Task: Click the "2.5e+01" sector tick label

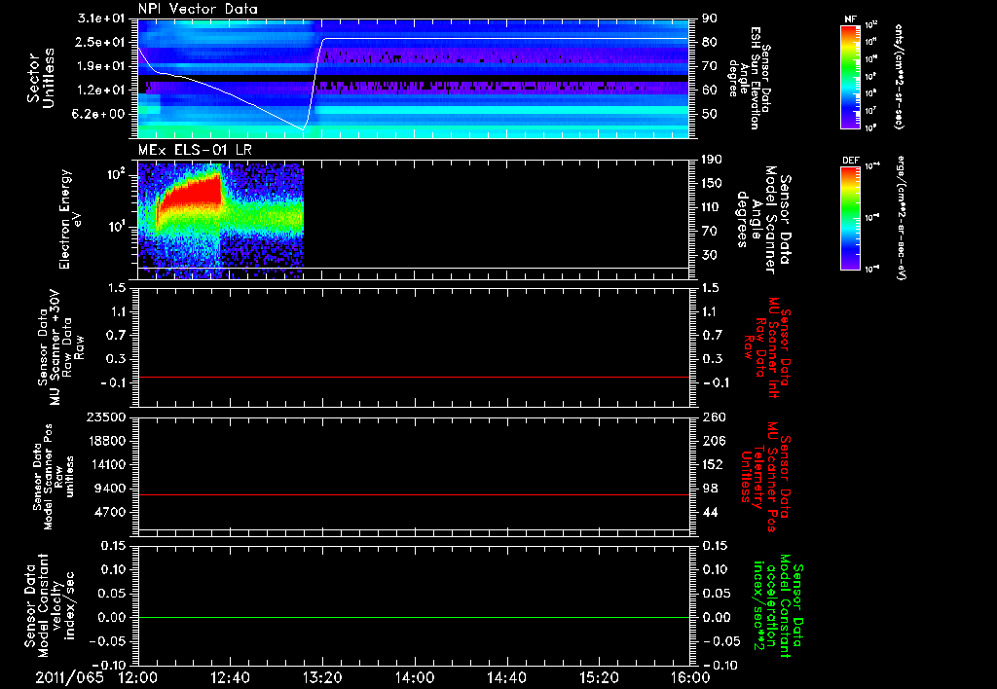Action: 101,42
